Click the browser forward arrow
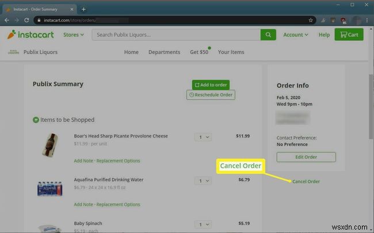 click(17, 20)
